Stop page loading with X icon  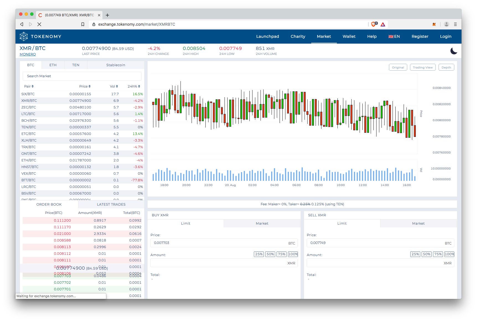click(x=39, y=24)
